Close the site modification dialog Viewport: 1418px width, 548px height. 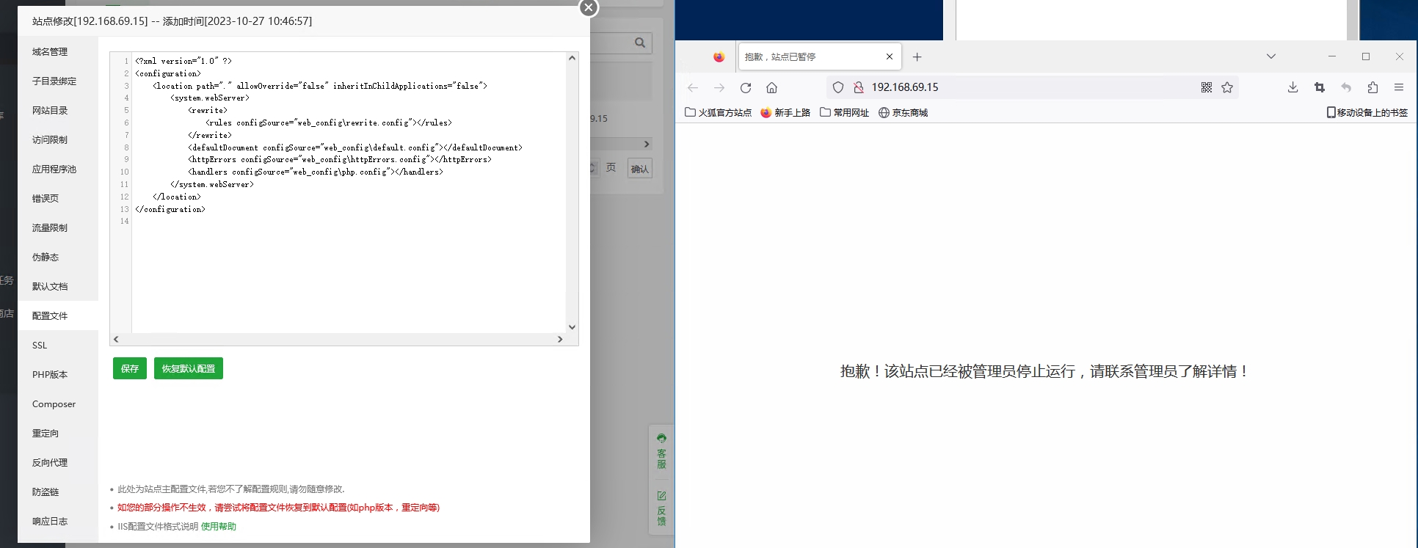589,7
